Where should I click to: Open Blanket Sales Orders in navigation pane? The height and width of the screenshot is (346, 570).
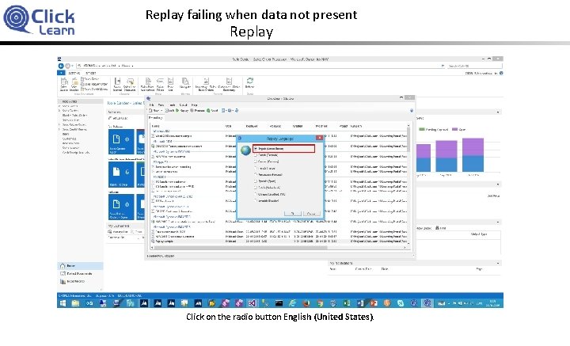click(x=75, y=116)
